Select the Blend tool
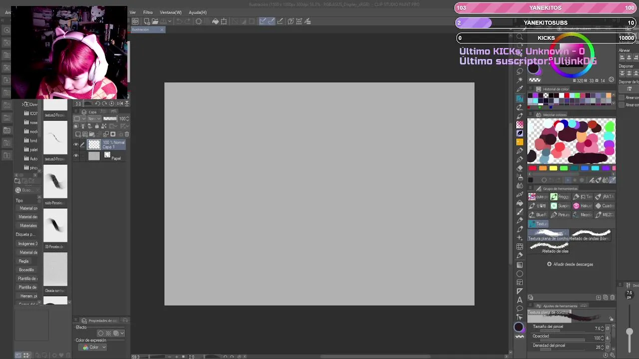639x359 pixels. 520,185
